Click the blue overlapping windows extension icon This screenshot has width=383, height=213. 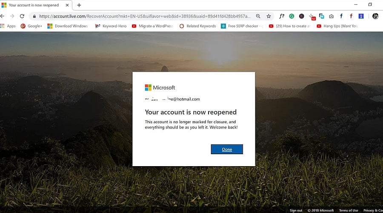(321, 16)
